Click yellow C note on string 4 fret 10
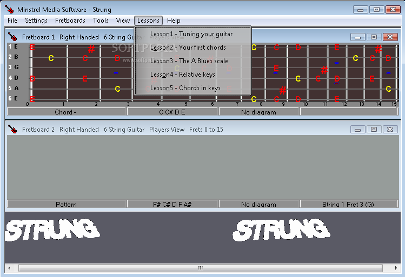 (298, 78)
